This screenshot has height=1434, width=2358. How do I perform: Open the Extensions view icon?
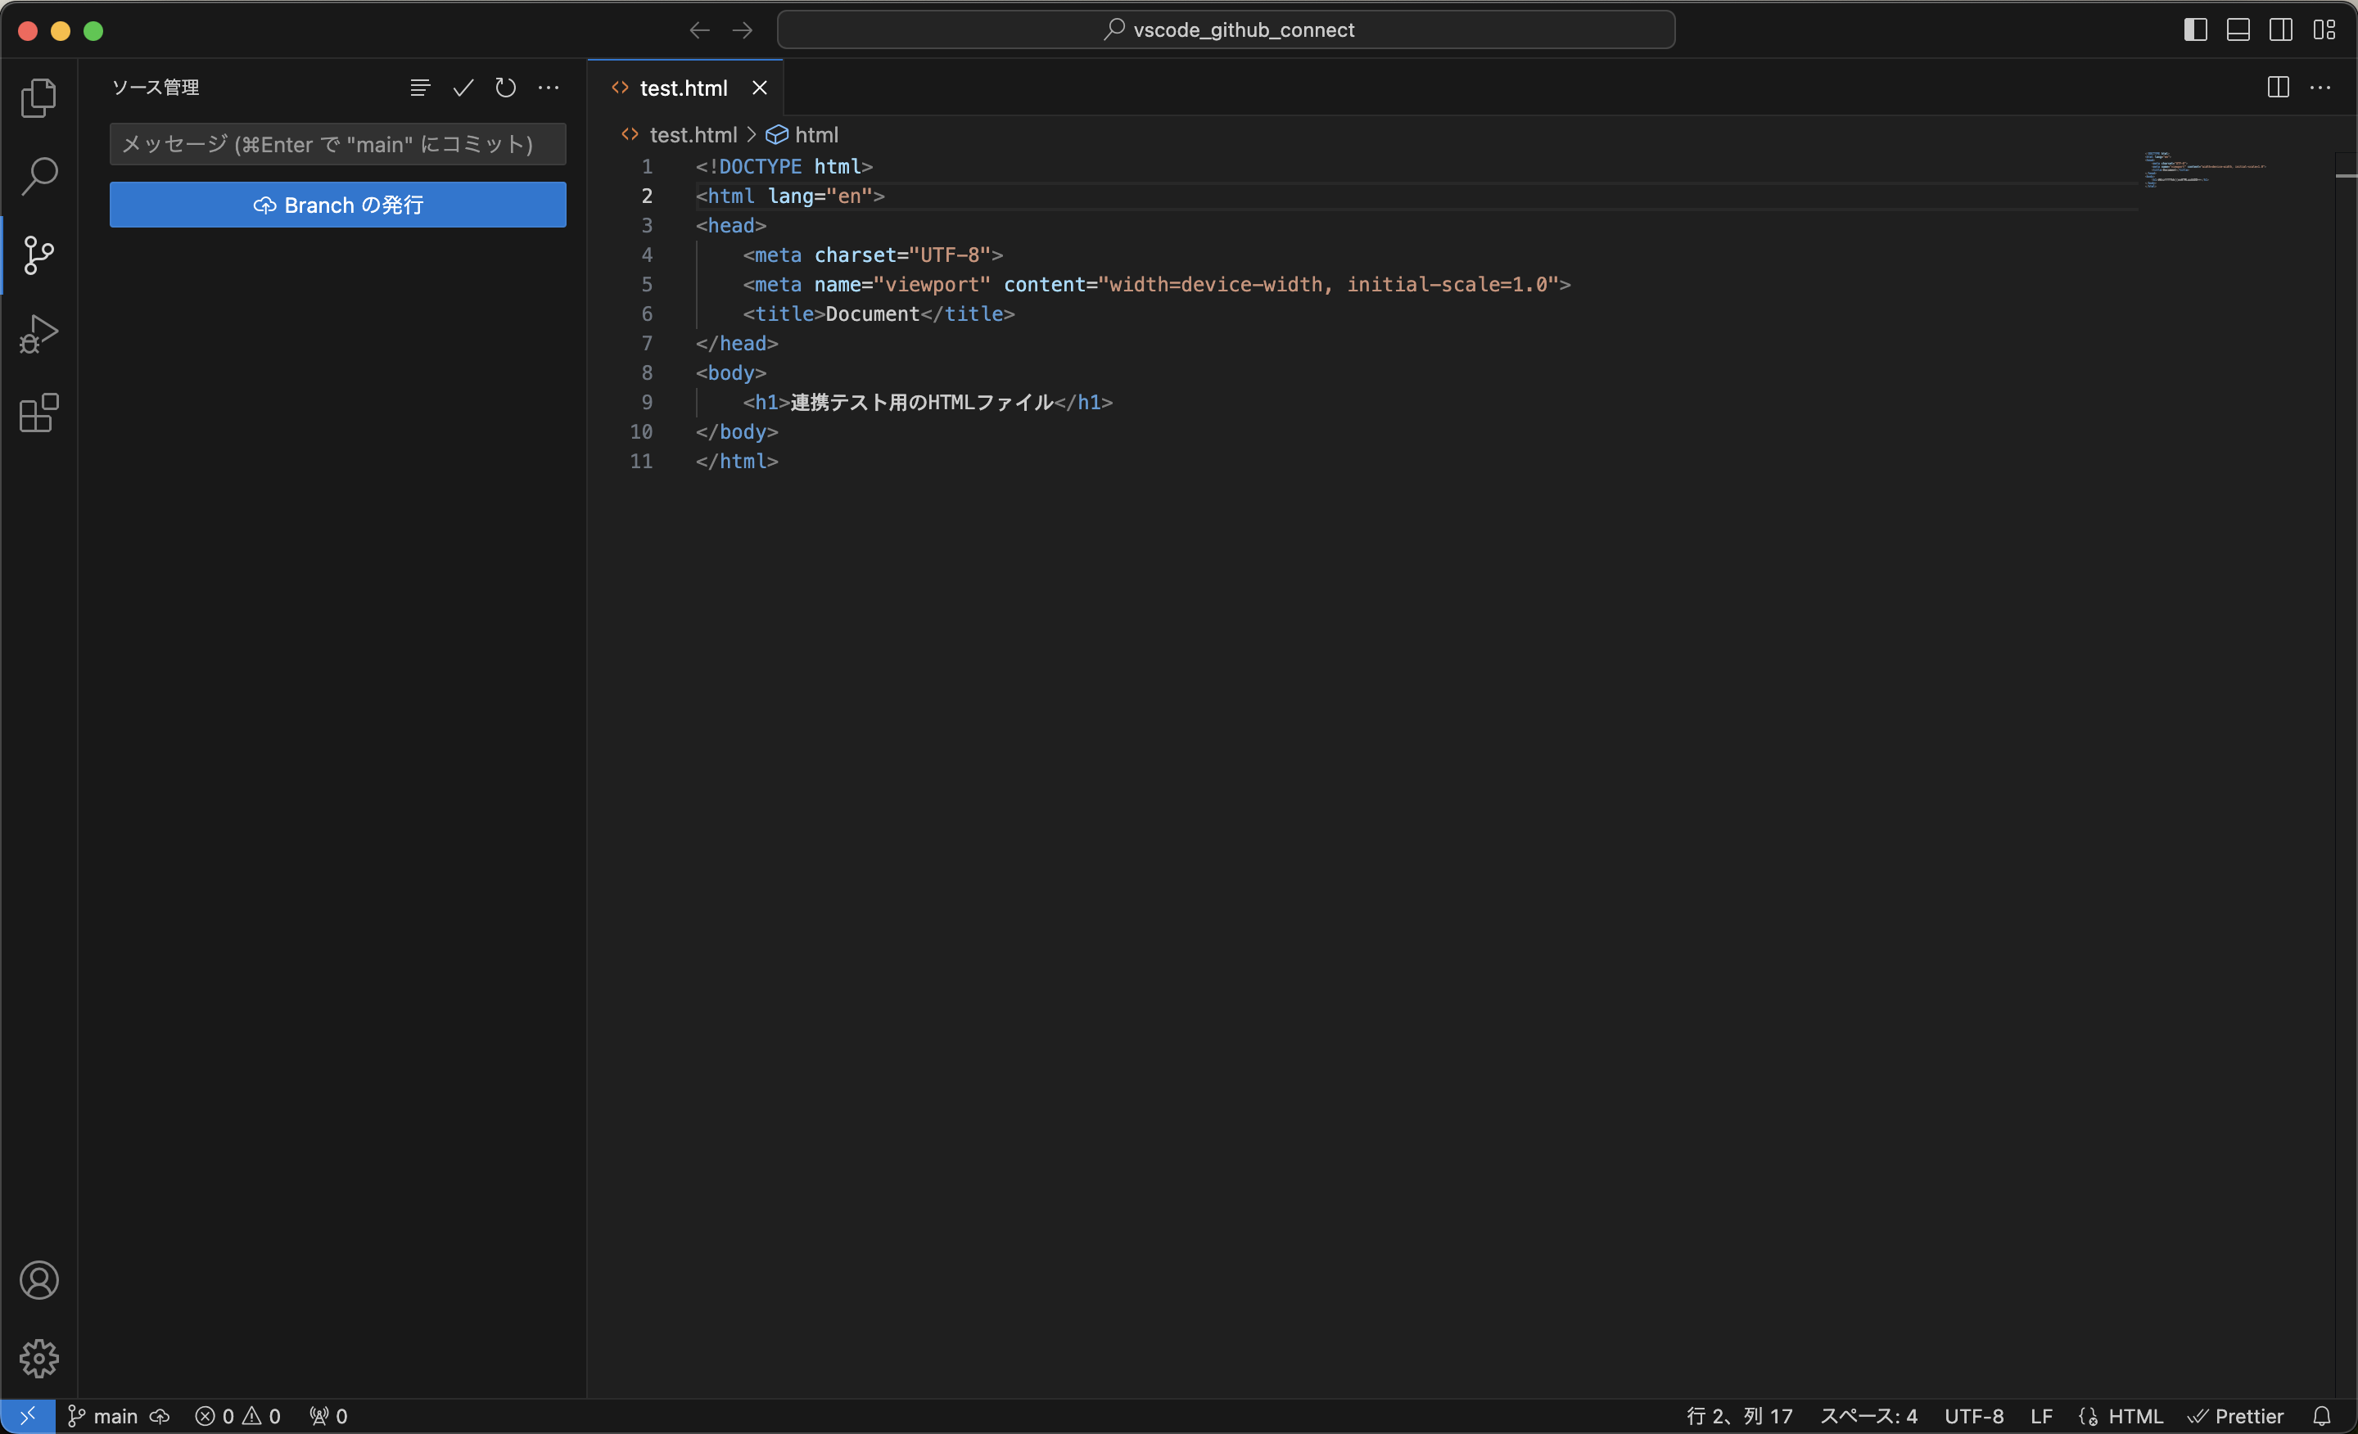[39, 413]
